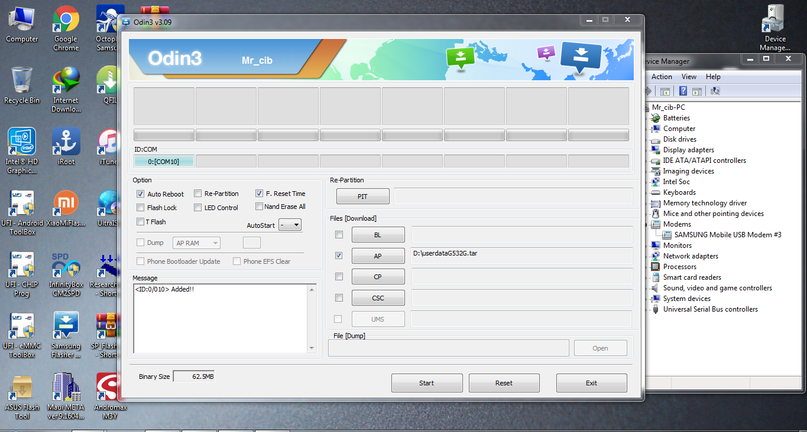Select the Maui META desktop shortcut
The image size is (807, 432).
click(x=66, y=397)
